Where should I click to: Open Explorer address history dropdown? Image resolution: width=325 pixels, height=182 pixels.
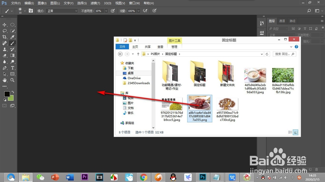(x=262, y=54)
